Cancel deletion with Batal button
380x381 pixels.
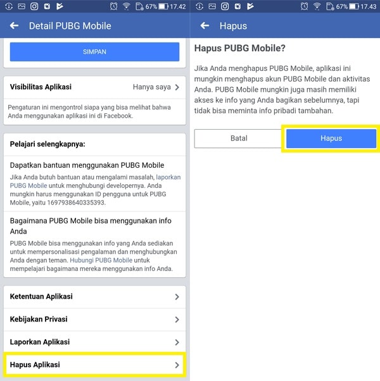coord(239,138)
